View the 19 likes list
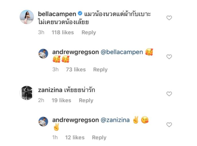The height and width of the screenshot is (146, 197). [62, 100]
